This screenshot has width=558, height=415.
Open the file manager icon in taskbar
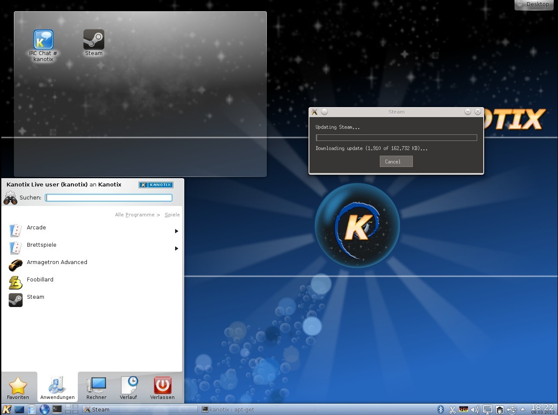coord(32,409)
